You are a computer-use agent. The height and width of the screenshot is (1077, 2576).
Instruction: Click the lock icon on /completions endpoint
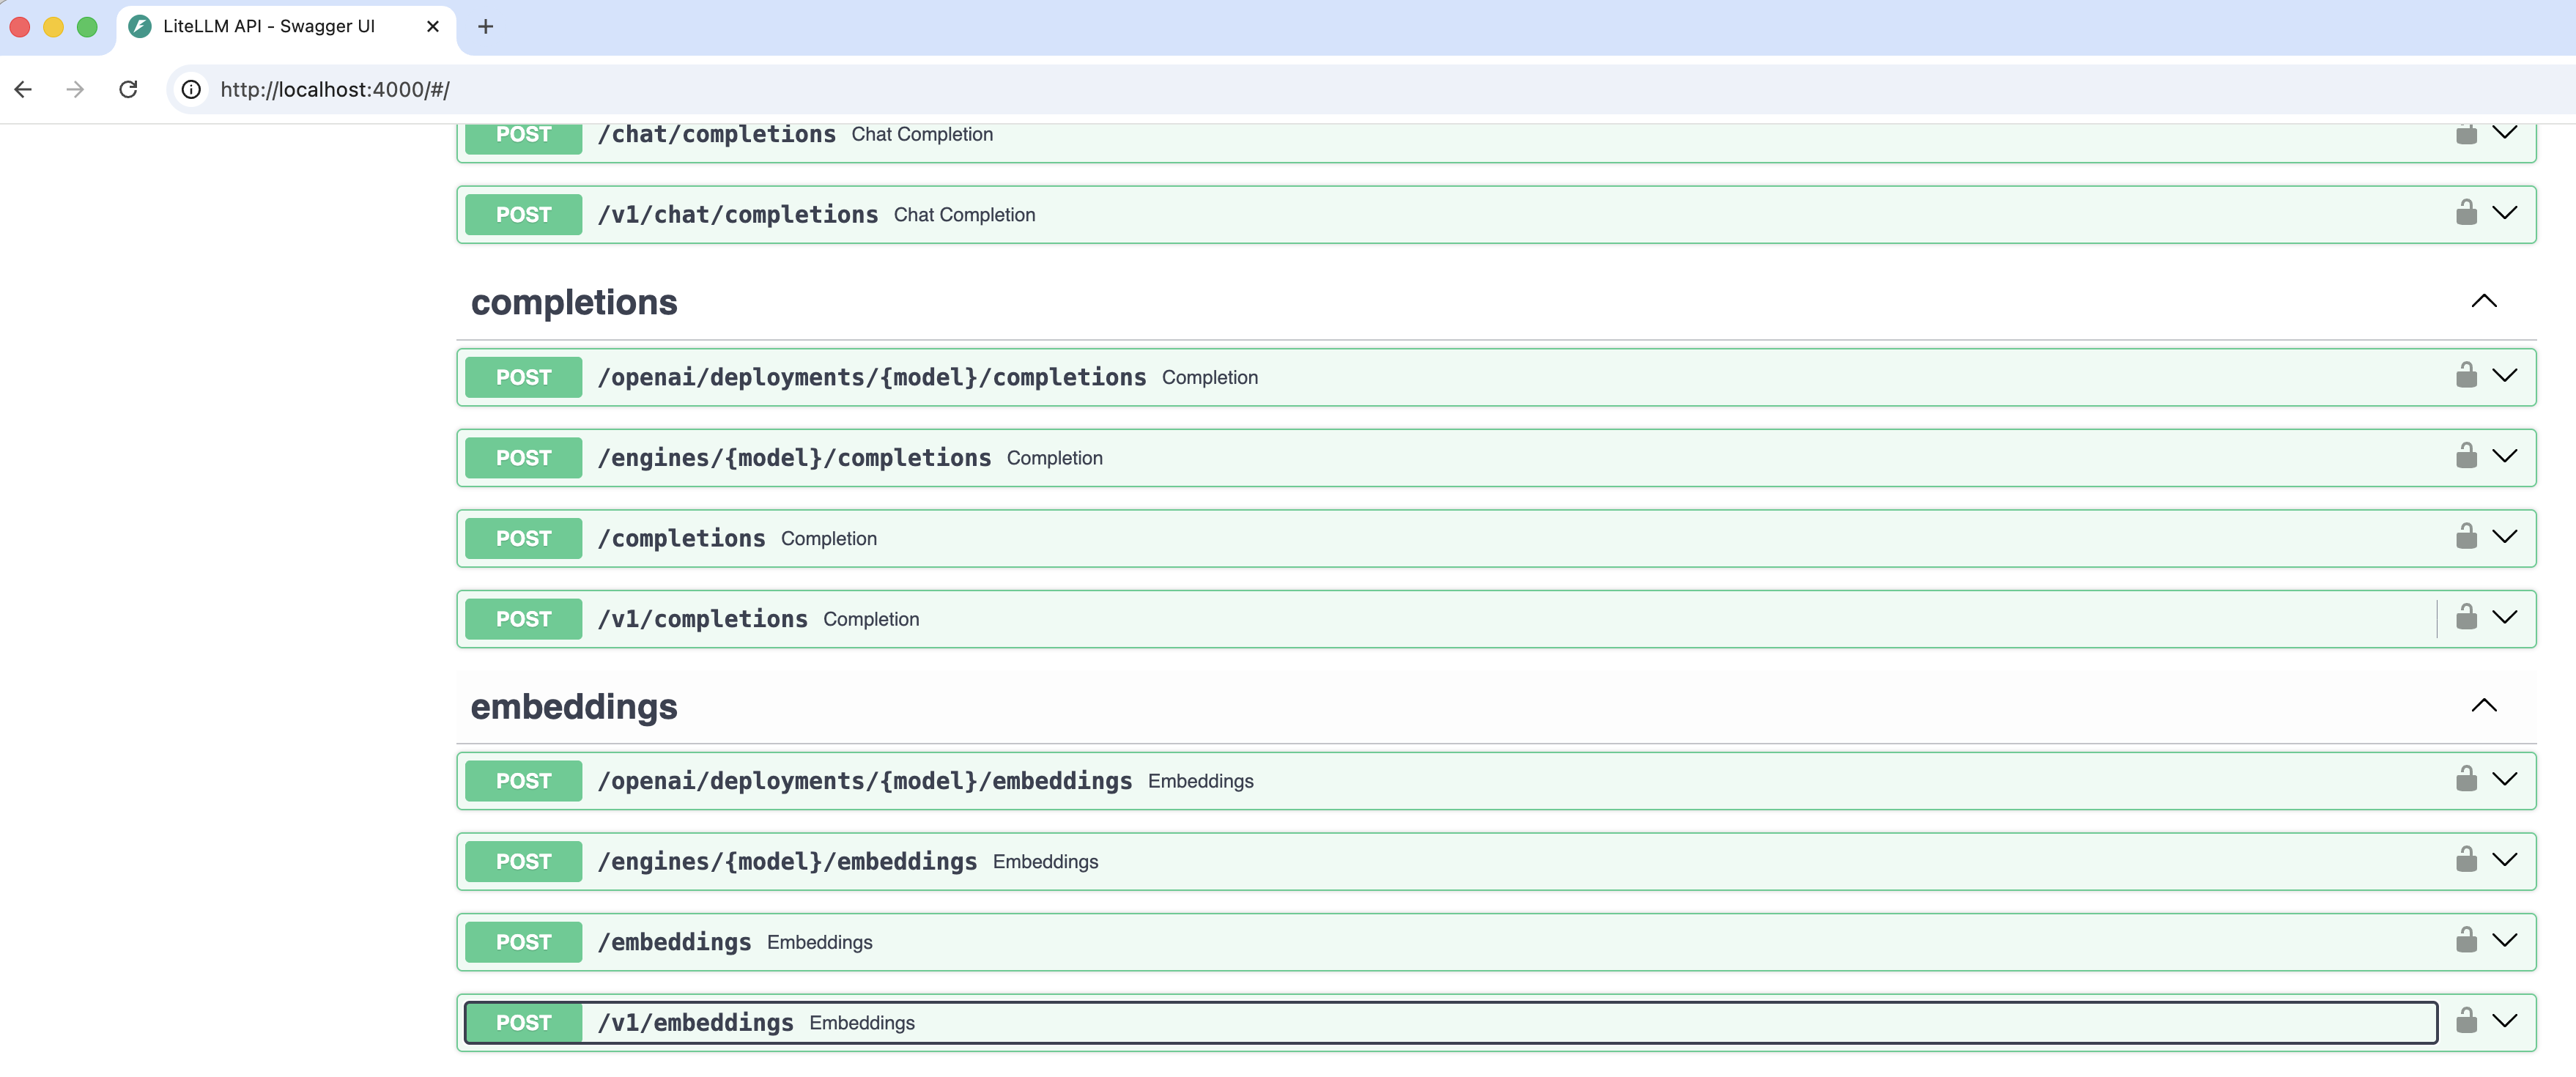pos(2466,537)
